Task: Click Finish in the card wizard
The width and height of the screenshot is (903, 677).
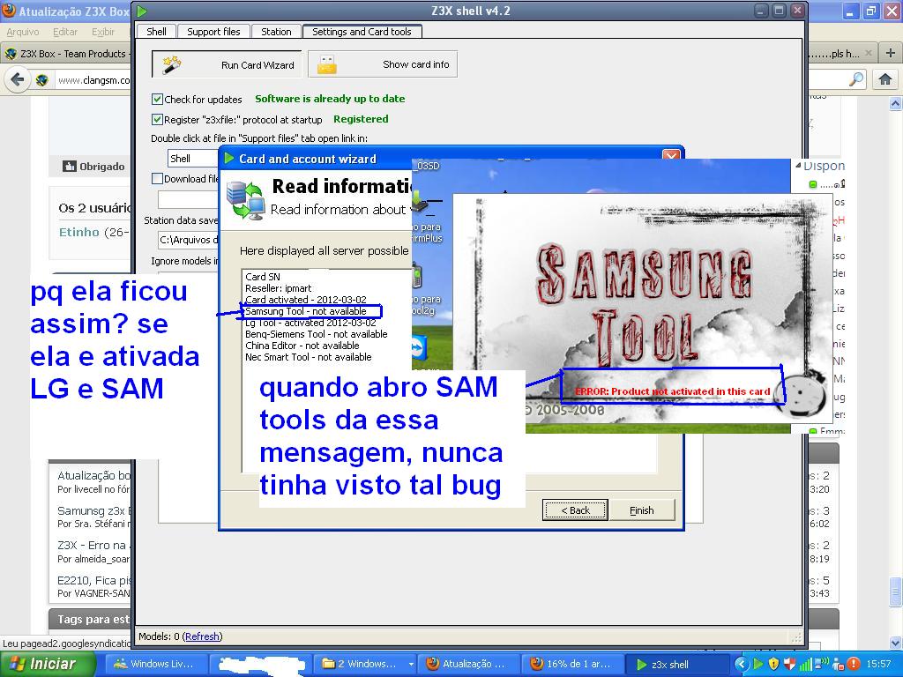Action: click(x=642, y=510)
